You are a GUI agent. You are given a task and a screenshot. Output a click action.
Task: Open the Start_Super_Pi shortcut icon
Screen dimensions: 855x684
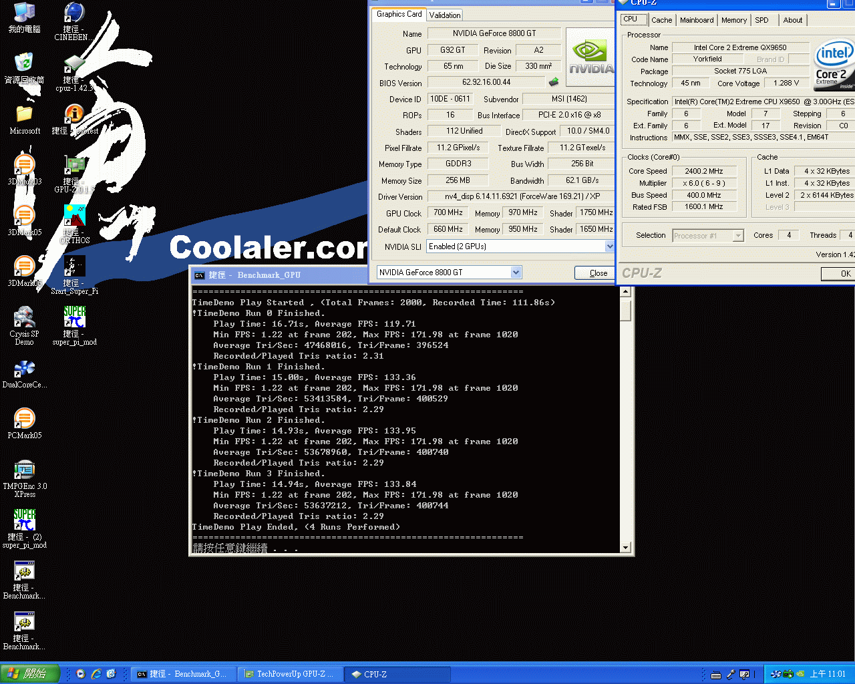point(74,275)
